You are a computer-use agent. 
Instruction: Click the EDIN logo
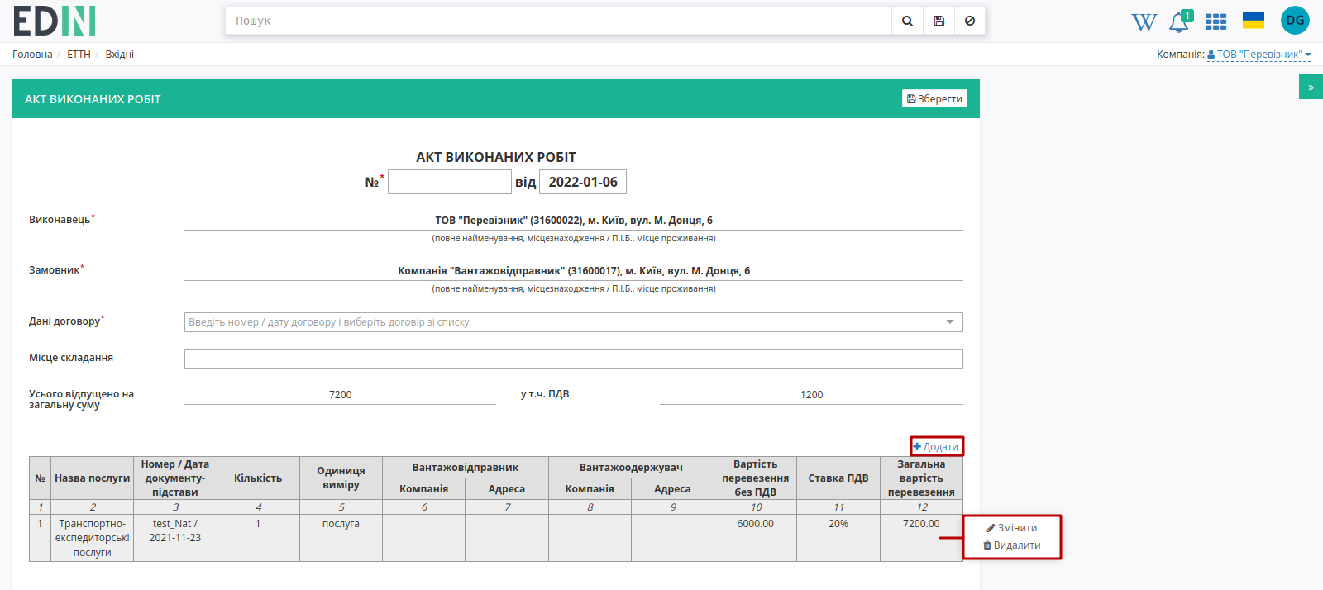(x=55, y=21)
